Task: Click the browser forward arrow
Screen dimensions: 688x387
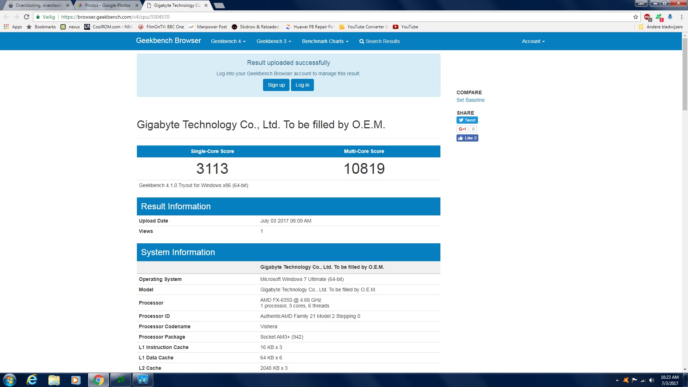Action: tap(16, 17)
